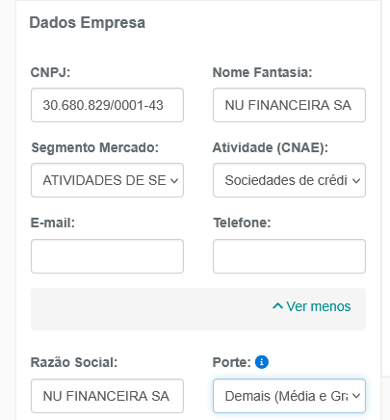Screen dimensions: 390x420
Task: Select the Nome Fantasia text field
Action: coord(289,105)
